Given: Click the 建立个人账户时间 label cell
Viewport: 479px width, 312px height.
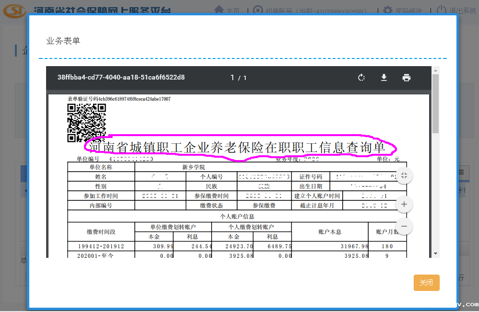Looking at the screenshot, I should (x=317, y=196).
